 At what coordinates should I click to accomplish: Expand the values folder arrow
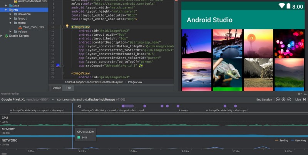(x=10, y=31)
